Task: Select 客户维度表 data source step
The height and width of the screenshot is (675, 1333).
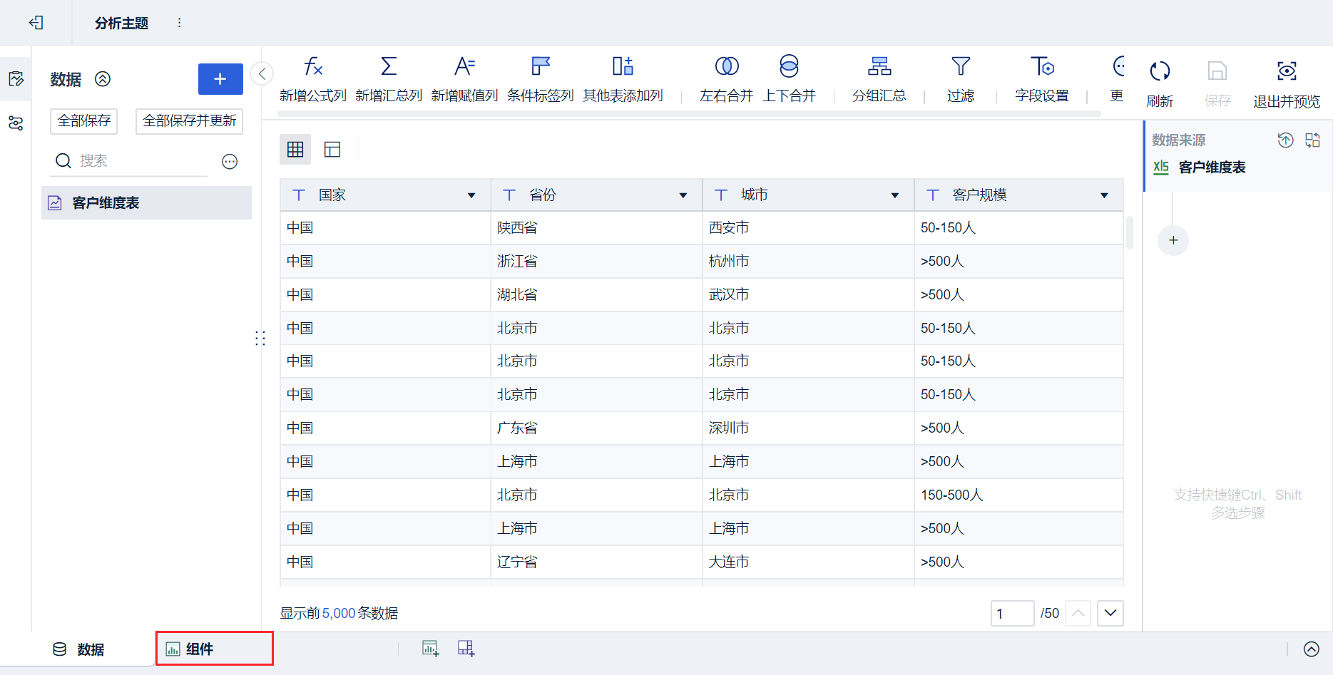Action: click(1238, 168)
